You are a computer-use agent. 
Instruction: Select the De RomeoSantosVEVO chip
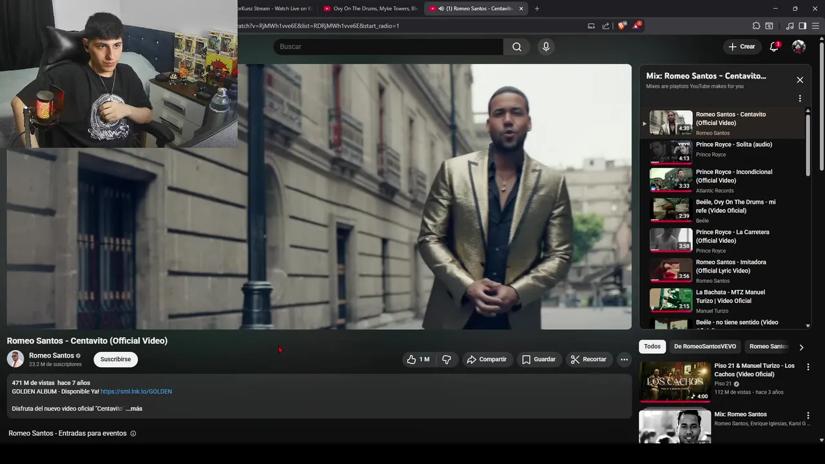coord(705,347)
